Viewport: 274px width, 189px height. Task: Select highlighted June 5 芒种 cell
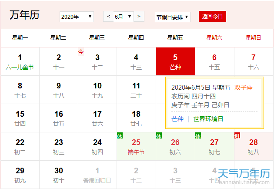coord(175,61)
